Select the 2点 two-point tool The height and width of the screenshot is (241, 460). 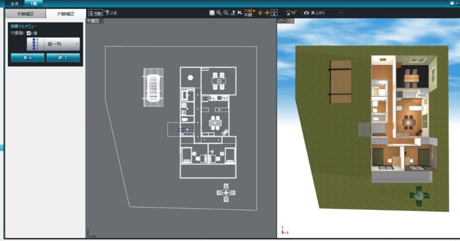pyautogui.click(x=111, y=13)
